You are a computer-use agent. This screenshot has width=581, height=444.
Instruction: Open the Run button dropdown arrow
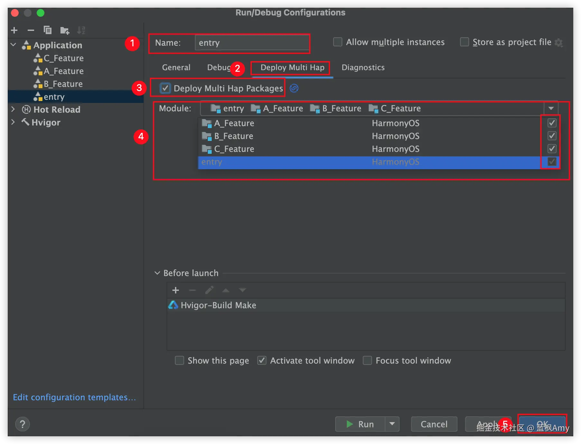(x=392, y=424)
